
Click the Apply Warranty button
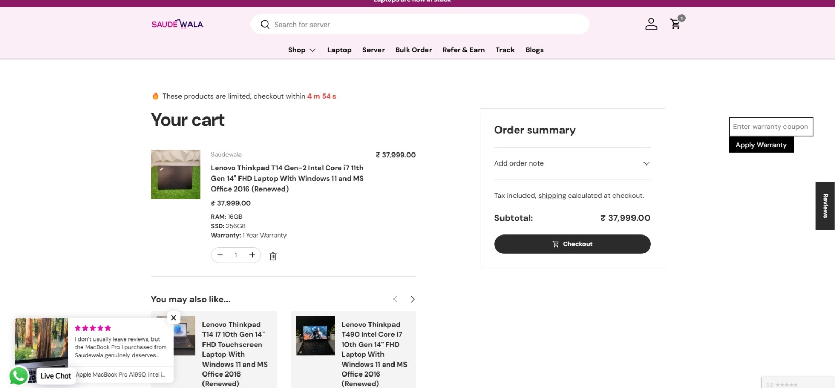pyautogui.click(x=761, y=145)
